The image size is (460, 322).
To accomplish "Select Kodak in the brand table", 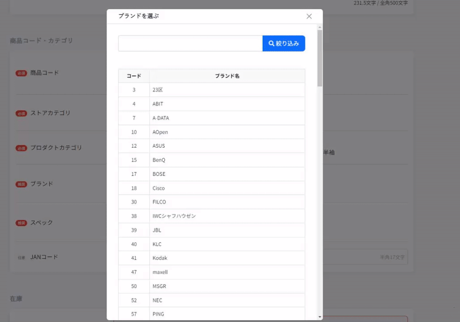I will click(212, 258).
